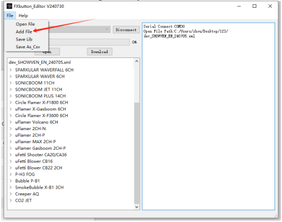This screenshot has width=282, height=222.
Task: Select uFetti Blower CB16 item
Action: coord(34,161)
